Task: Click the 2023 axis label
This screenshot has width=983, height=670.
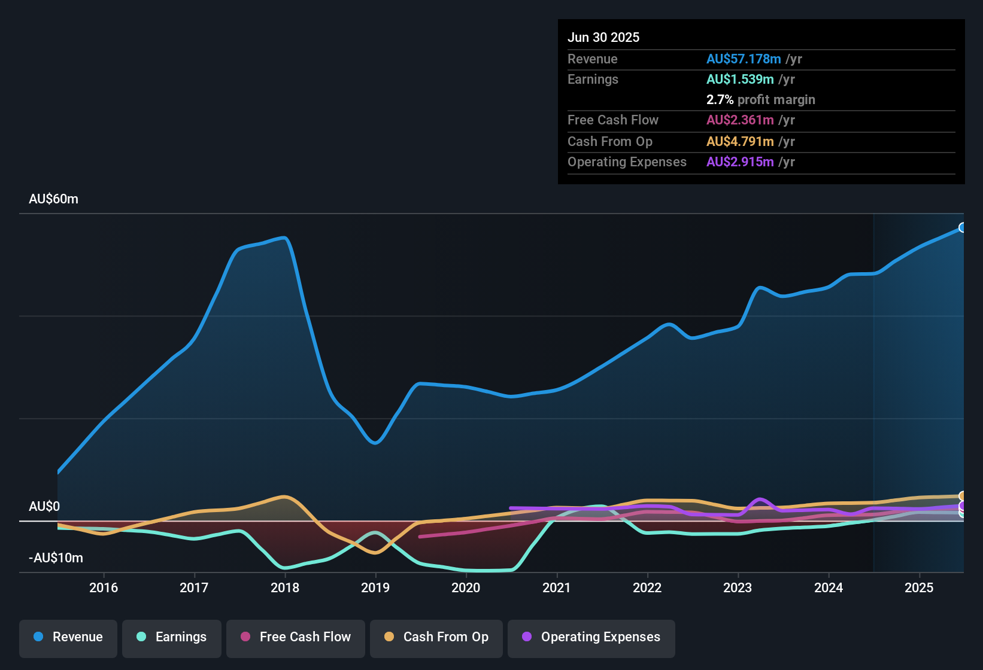Action: tap(738, 588)
